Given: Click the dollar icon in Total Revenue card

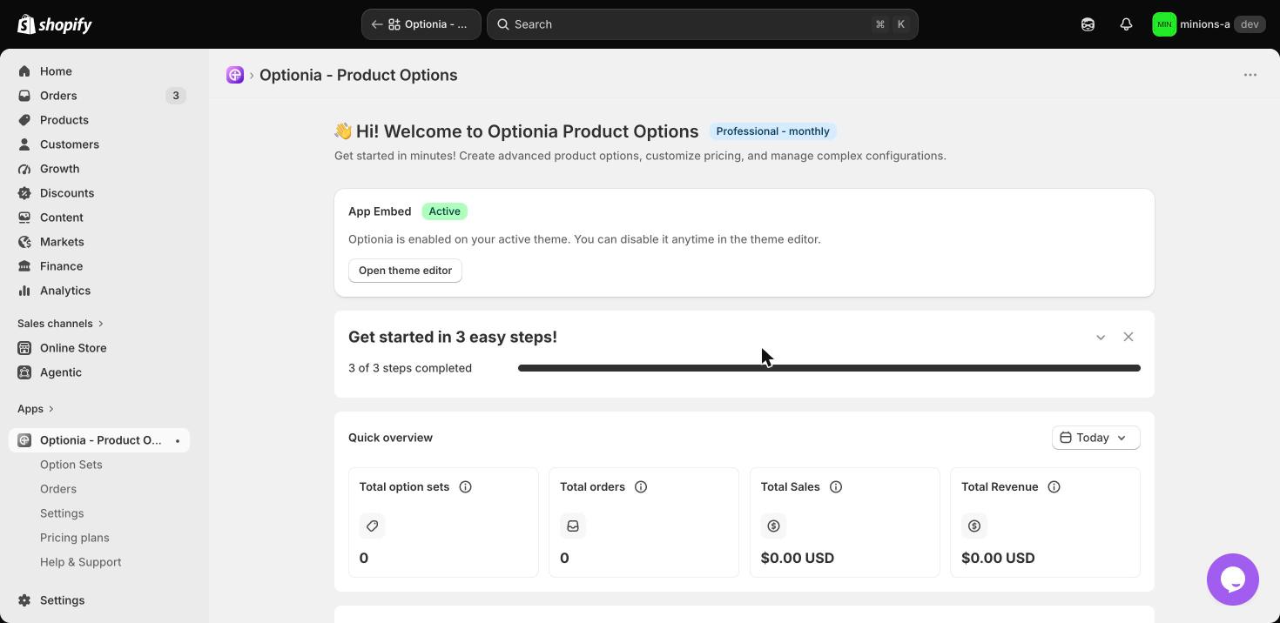Looking at the screenshot, I should [974, 526].
